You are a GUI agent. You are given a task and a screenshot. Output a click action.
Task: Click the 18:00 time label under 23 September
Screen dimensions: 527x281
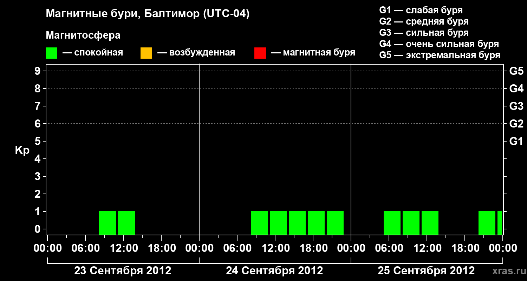point(161,248)
